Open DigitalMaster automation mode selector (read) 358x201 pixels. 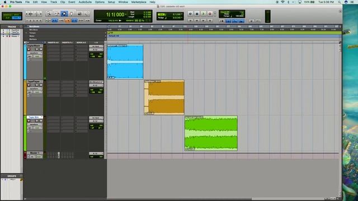tap(37, 56)
